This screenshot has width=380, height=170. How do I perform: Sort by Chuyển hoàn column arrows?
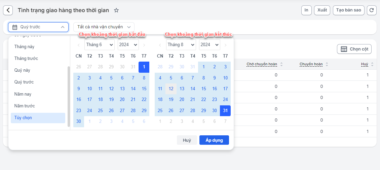327,64
